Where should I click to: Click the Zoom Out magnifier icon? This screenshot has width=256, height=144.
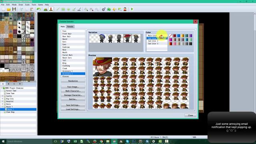[x=92, y=9]
